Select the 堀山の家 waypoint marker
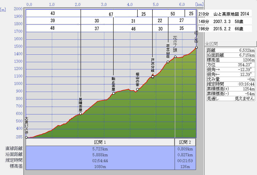The image size is (257, 175). pos(137,89)
